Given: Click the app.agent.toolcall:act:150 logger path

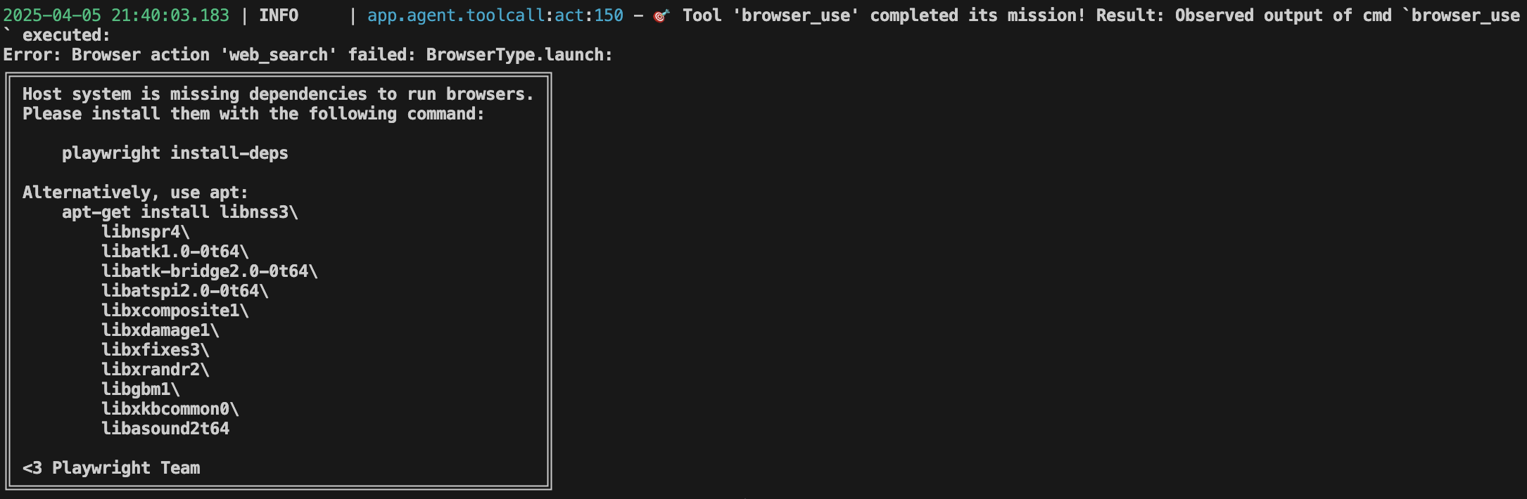Looking at the screenshot, I should coord(495,15).
